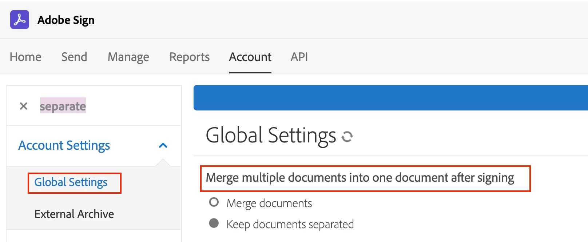Open the Send tab
The height and width of the screenshot is (242, 588).
coord(74,57)
